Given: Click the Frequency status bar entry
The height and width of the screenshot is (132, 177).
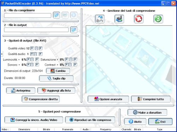Looking at the screenshot, I should pyautogui.click(x=105, y=130).
